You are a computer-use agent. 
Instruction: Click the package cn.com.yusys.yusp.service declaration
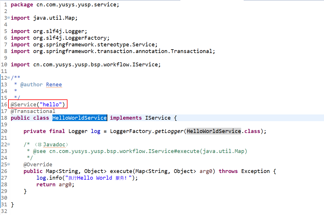(x=65, y=5)
